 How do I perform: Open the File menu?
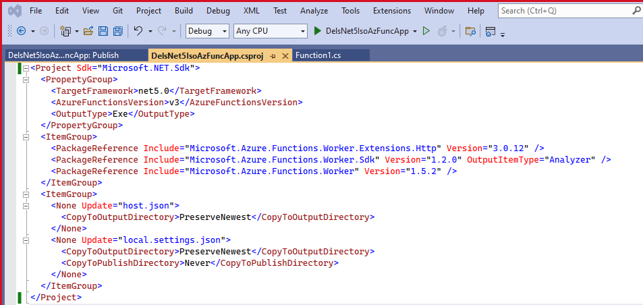(36, 11)
